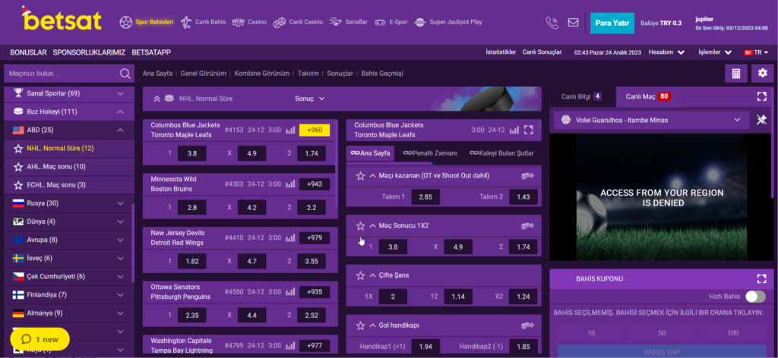Viewport: 778px width, 358px height.
Task: Star the Maçı kazanan market
Action: pos(361,176)
